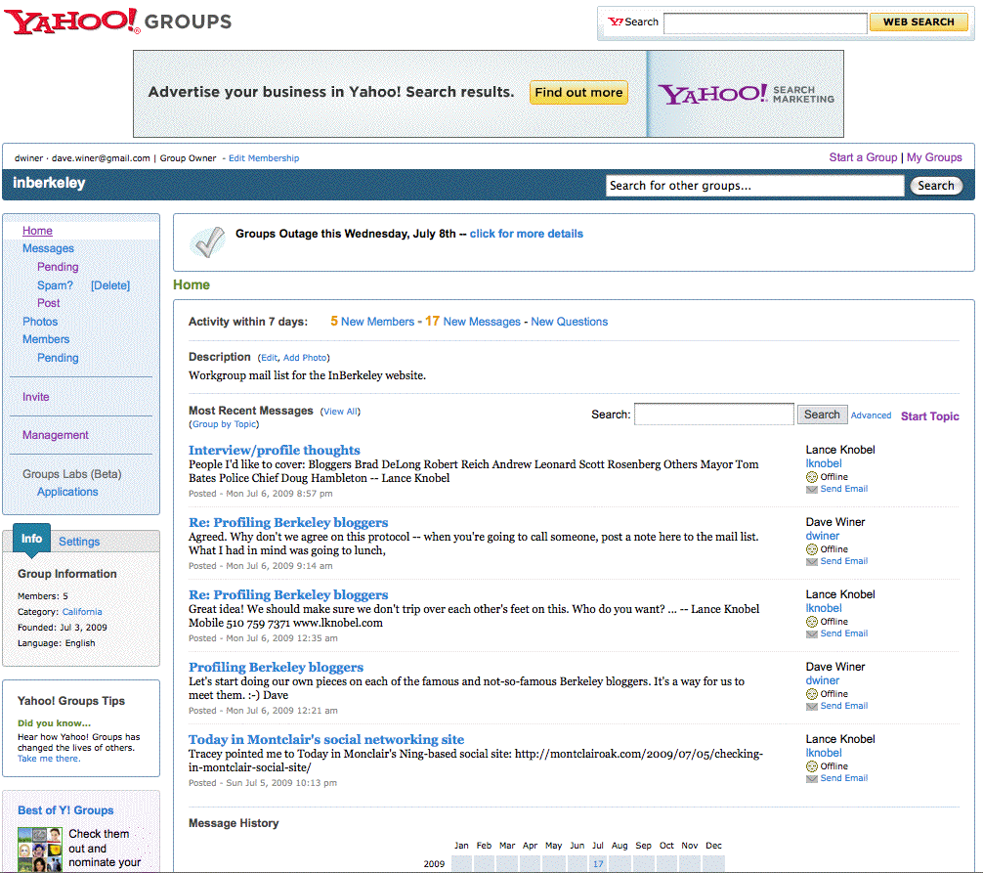Click the Search for other groups field
This screenshot has width=983, height=873.
[x=754, y=186]
